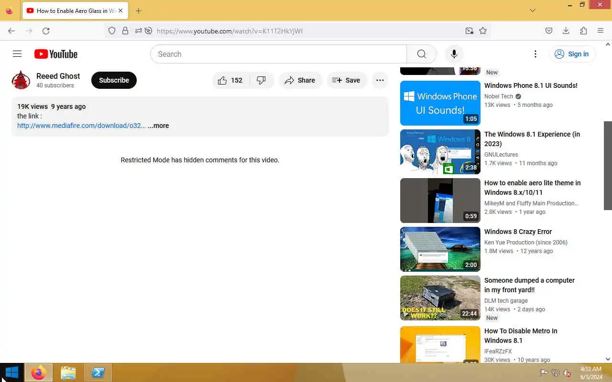
Task: Open network tray icon
Action: 556,373
